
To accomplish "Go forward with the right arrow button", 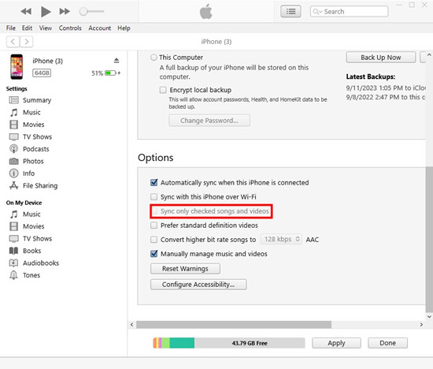I will tap(26, 42).
